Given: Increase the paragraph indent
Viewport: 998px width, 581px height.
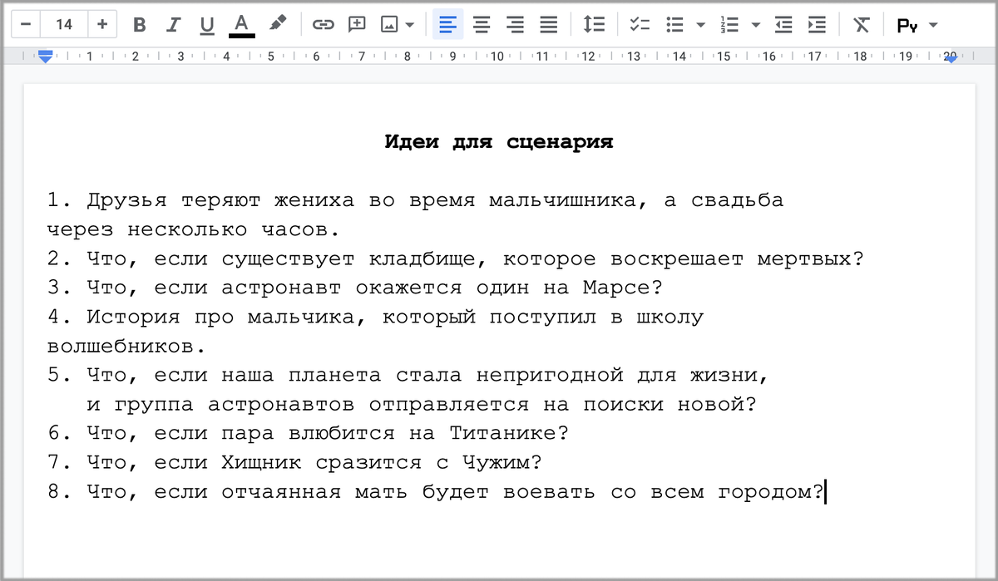Looking at the screenshot, I should pyautogui.click(x=817, y=25).
